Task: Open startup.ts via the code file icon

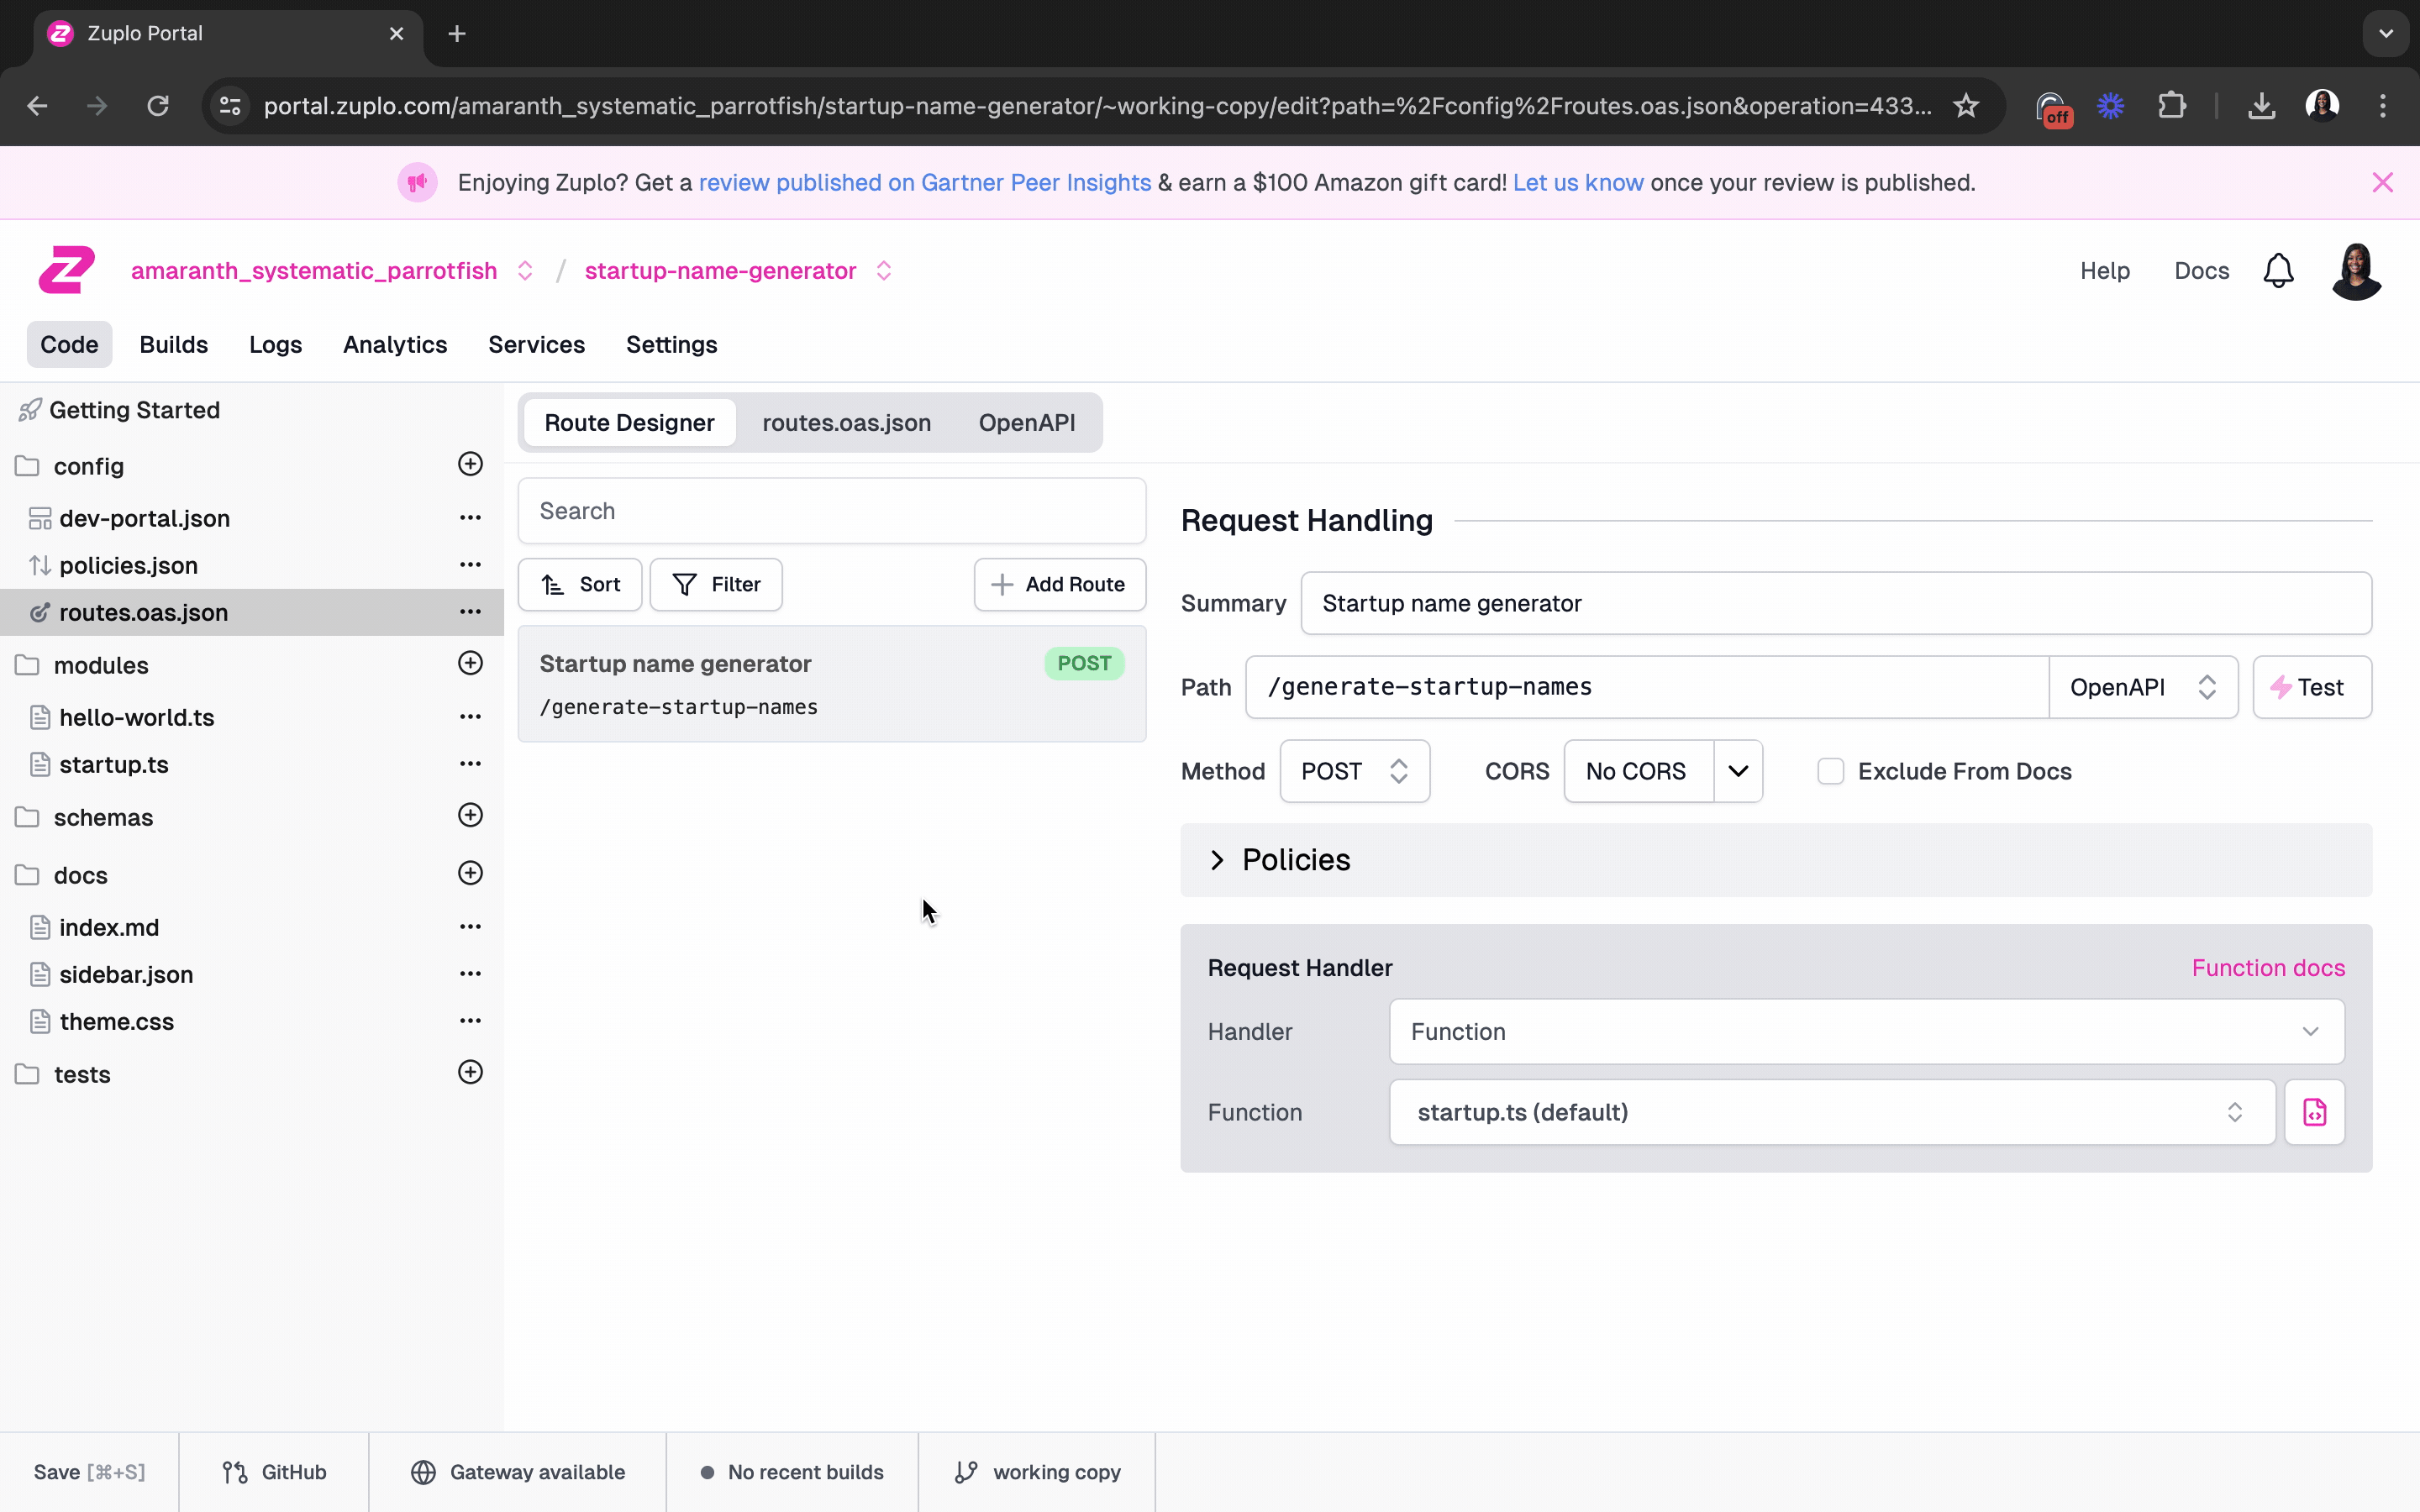Action: 2315,1112
